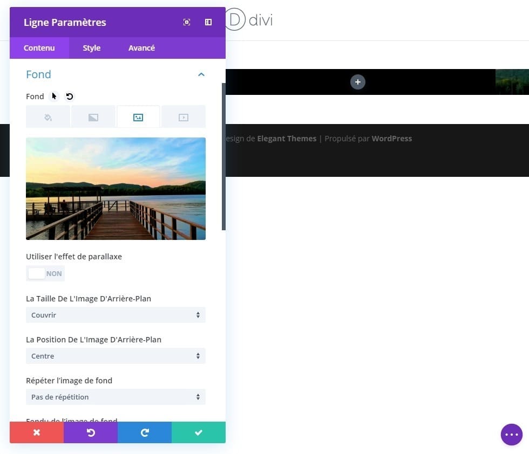Select the background color paint bucket tab

point(48,117)
